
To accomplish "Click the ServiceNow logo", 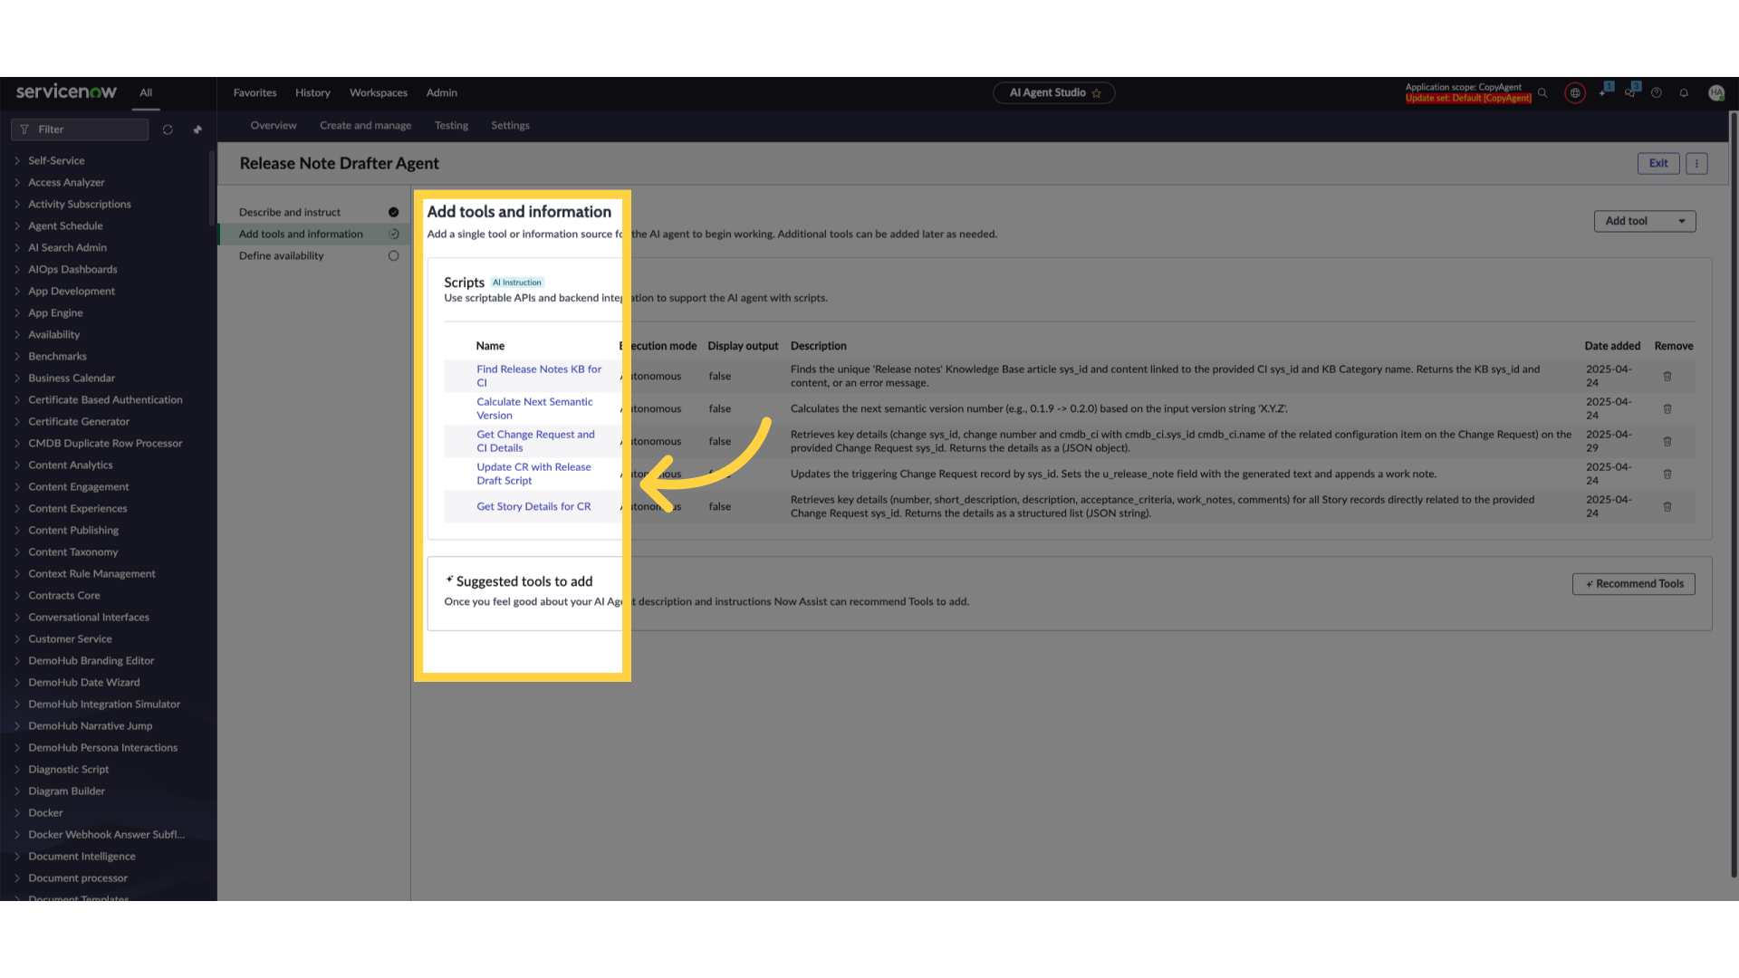I will click(x=66, y=91).
